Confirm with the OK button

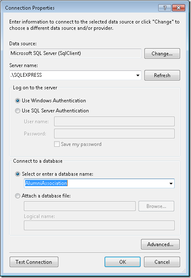tap(123, 262)
